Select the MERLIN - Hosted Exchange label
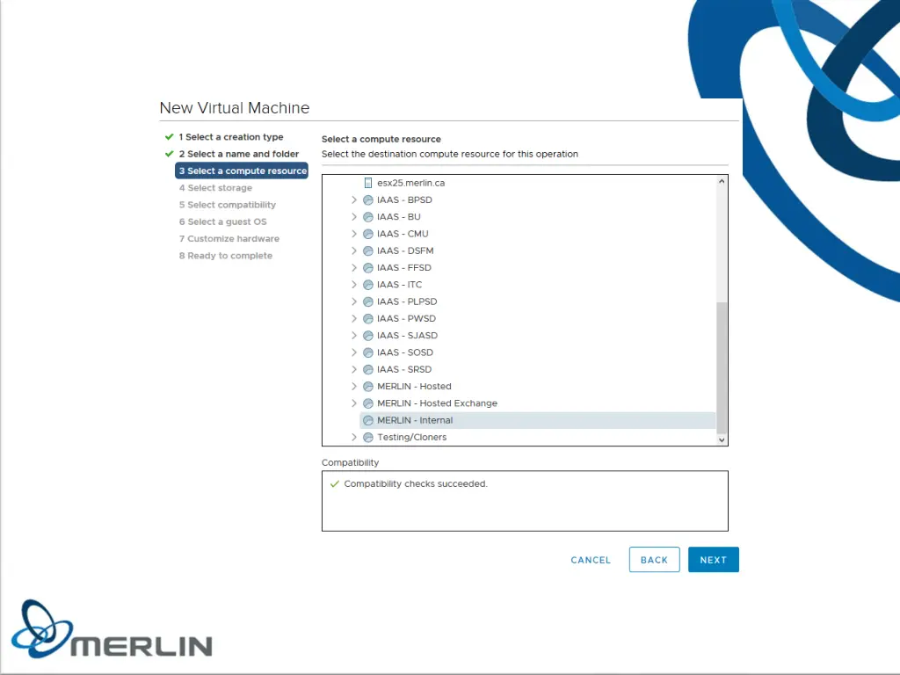This screenshot has height=675, width=900. (438, 403)
